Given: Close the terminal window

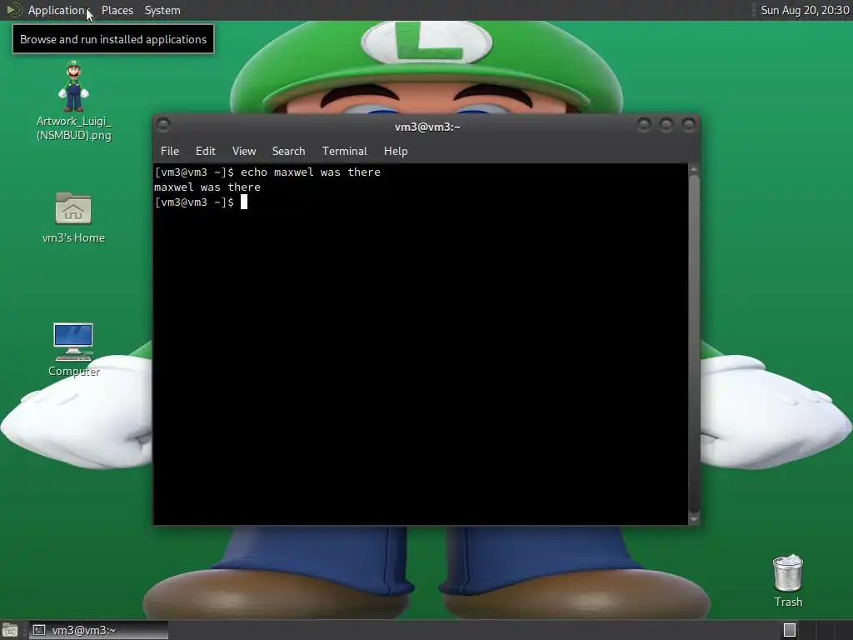Looking at the screenshot, I should [x=688, y=125].
